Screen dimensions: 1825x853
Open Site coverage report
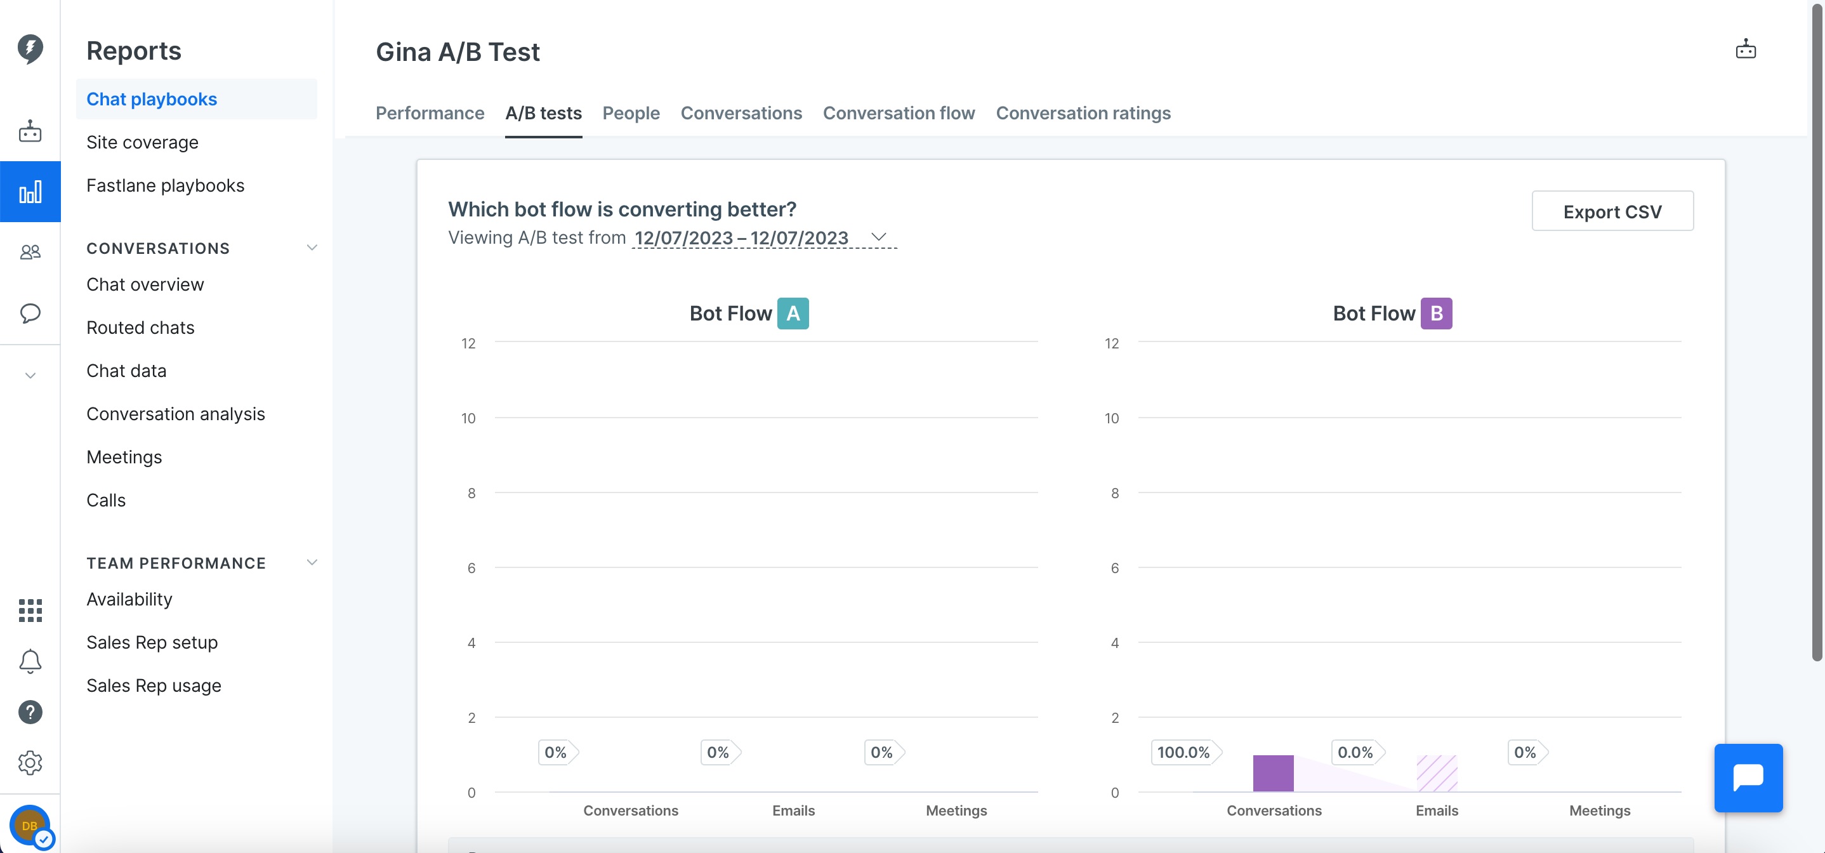point(142,142)
